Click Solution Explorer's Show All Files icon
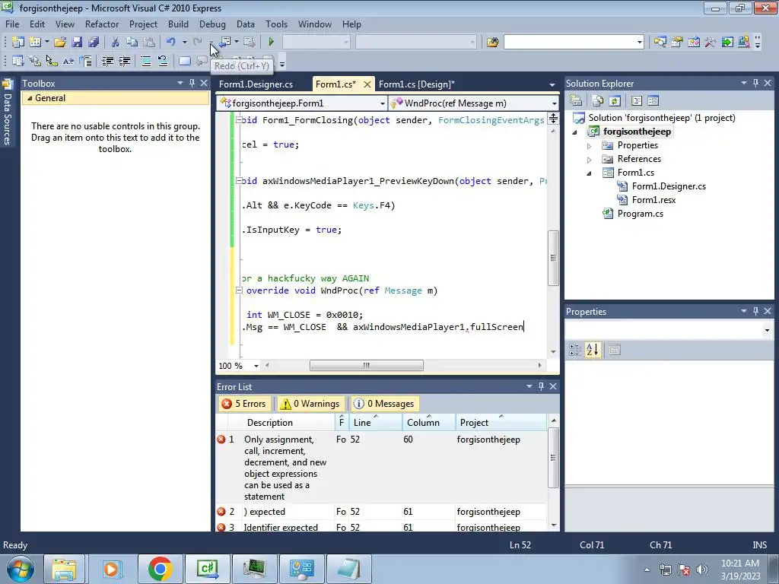Image resolution: width=779 pixels, height=584 pixels. point(598,101)
